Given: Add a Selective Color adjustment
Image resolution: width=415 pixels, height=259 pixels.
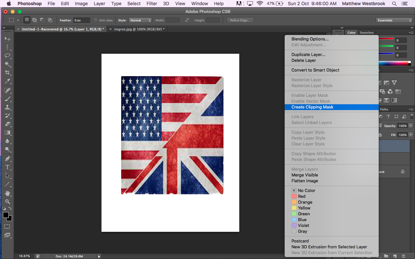Looking at the screenshot, I should (386, 100).
